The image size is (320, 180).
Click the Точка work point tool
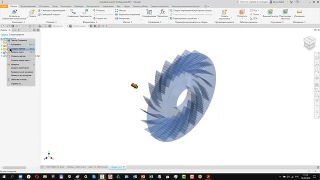coord(254,14)
